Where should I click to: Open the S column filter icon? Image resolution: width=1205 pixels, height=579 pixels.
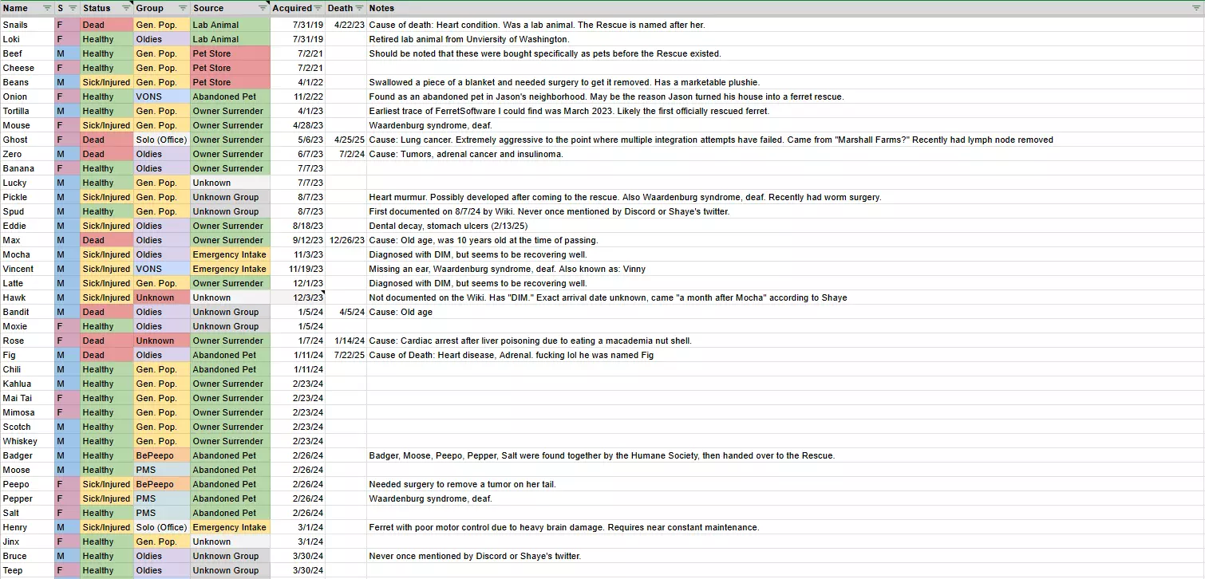click(x=73, y=8)
